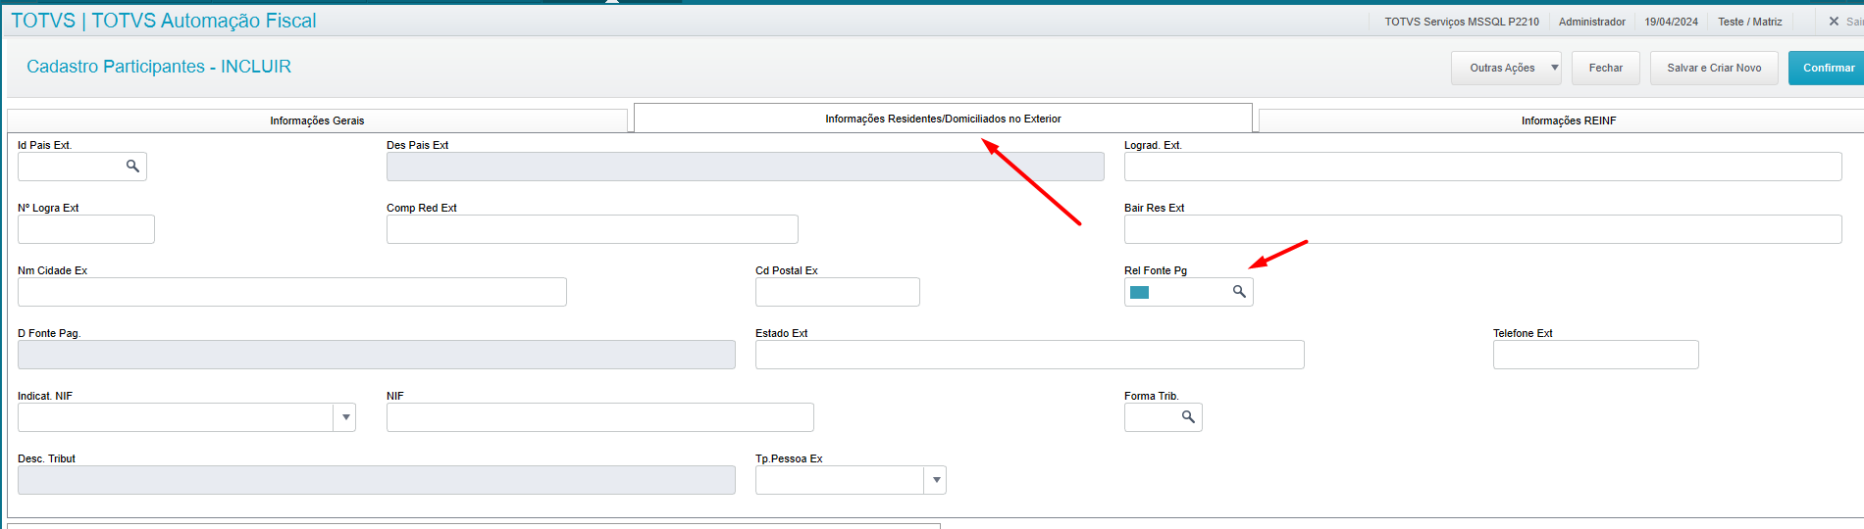Click the Bair Res Ext field

(x=1482, y=229)
